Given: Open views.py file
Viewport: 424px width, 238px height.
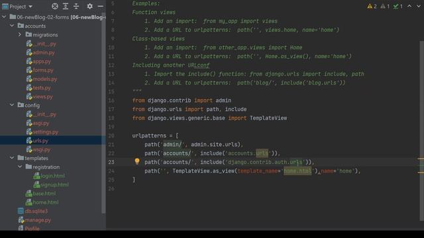Looking at the screenshot, I should (42, 97).
